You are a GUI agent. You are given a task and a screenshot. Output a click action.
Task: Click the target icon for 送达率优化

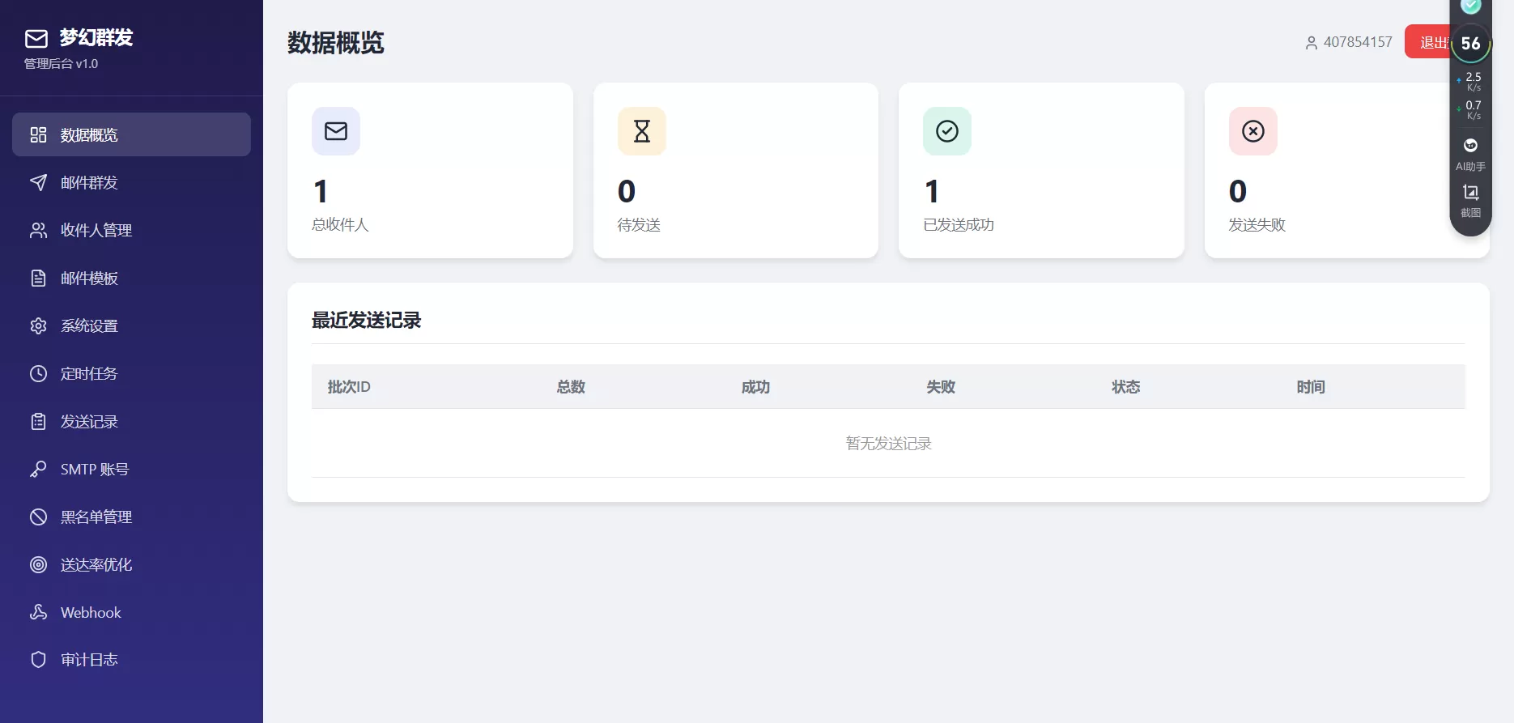(x=38, y=564)
